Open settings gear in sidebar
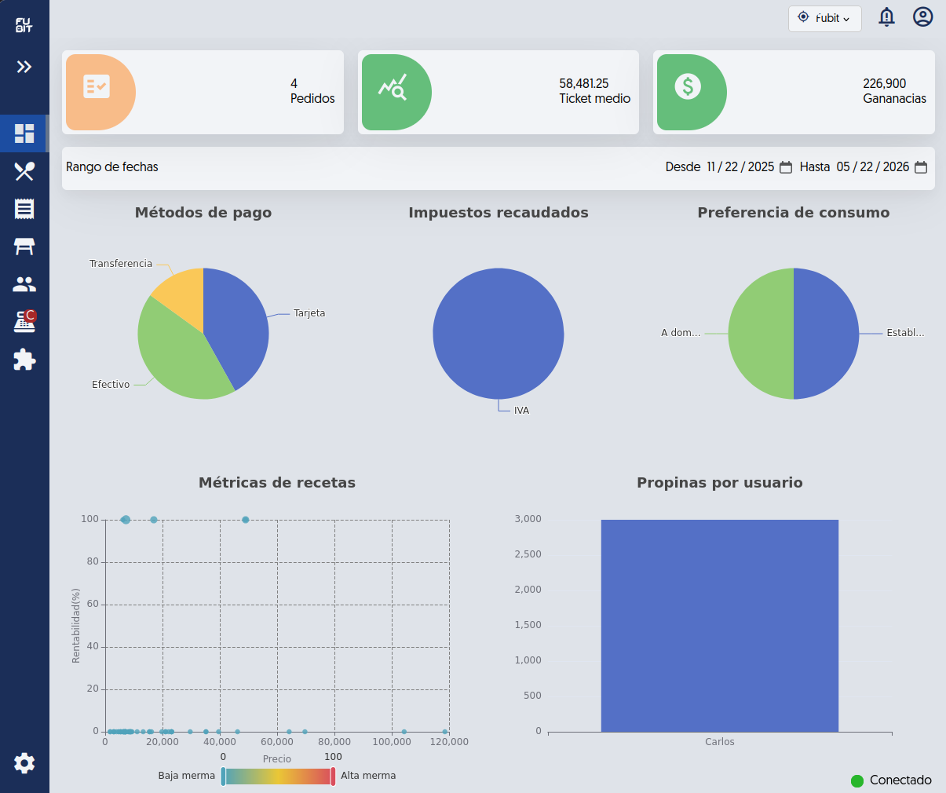Screen dimensions: 946x793 pyautogui.click(x=24, y=763)
